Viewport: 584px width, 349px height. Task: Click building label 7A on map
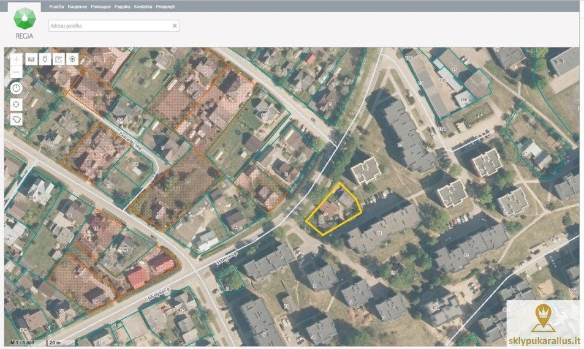(286, 307)
